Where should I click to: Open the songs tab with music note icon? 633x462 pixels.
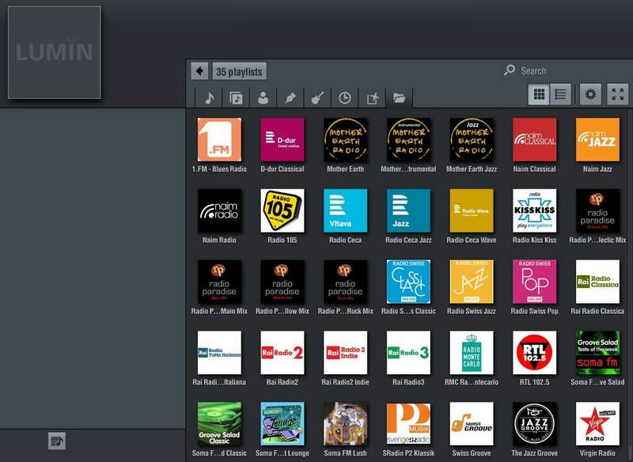click(209, 97)
